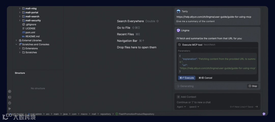Click the Go to File hint
Image resolution: width=275 pixels, height=122 pixels.
(x=128, y=28)
